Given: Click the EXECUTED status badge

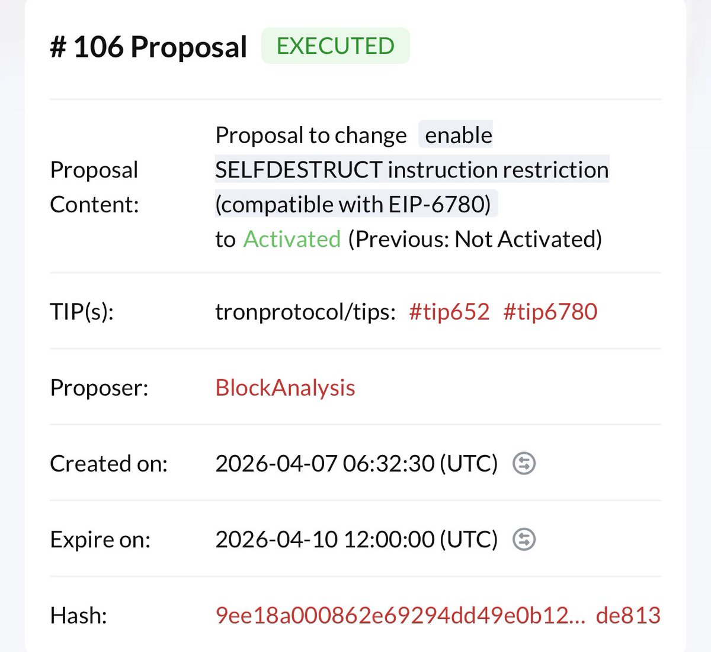Looking at the screenshot, I should [x=335, y=46].
